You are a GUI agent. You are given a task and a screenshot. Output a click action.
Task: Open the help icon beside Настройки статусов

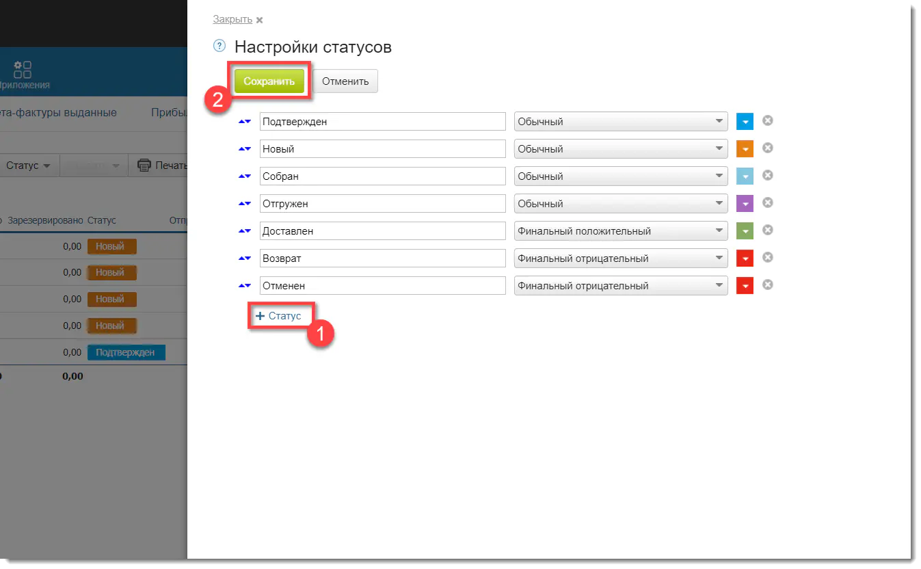(219, 45)
